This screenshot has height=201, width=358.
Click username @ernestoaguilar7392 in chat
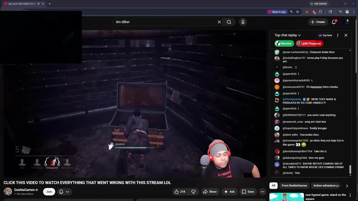pos(295,140)
